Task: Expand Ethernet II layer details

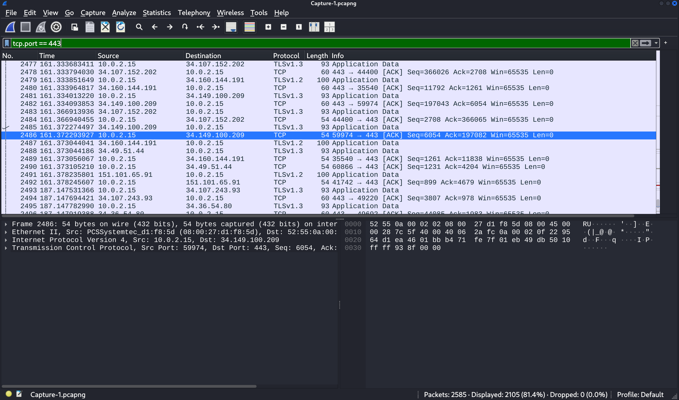Action: [6, 232]
